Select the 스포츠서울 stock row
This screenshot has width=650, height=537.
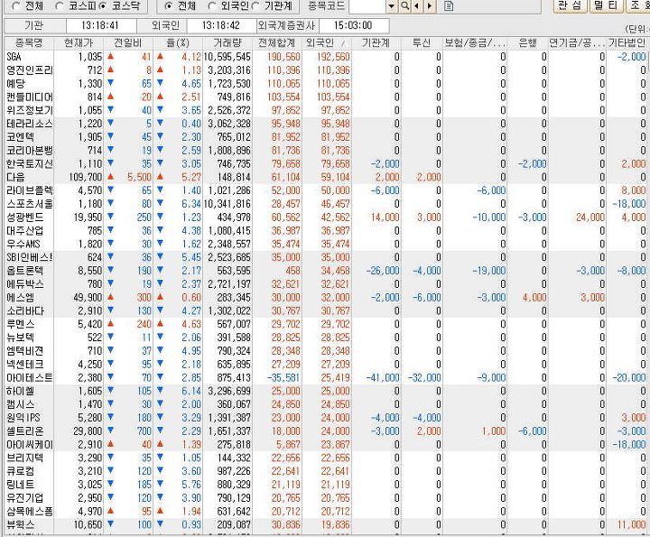click(x=326, y=204)
